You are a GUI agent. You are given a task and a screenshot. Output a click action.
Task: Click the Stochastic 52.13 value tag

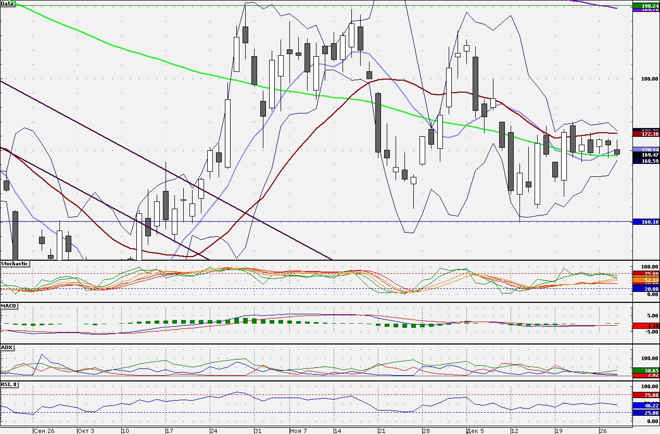click(x=646, y=280)
